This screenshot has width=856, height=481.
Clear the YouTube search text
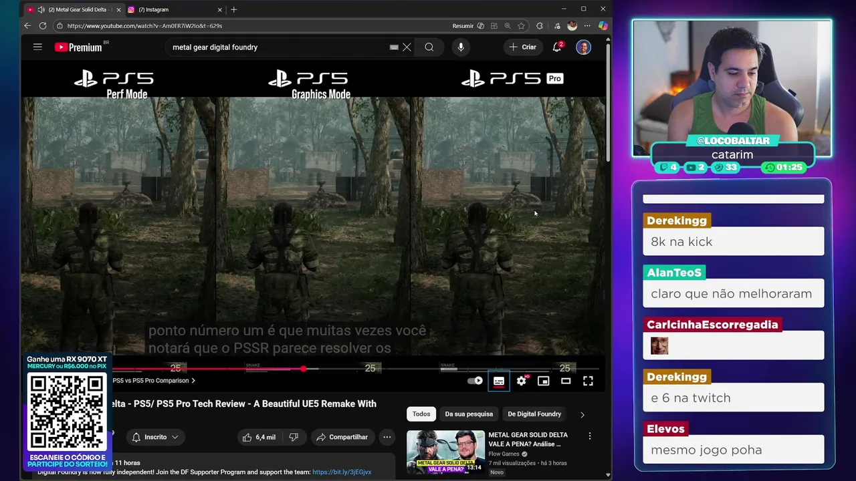(x=407, y=47)
